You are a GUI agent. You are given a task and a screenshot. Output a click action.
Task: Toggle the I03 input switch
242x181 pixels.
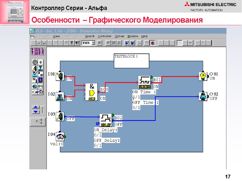coord(60,117)
